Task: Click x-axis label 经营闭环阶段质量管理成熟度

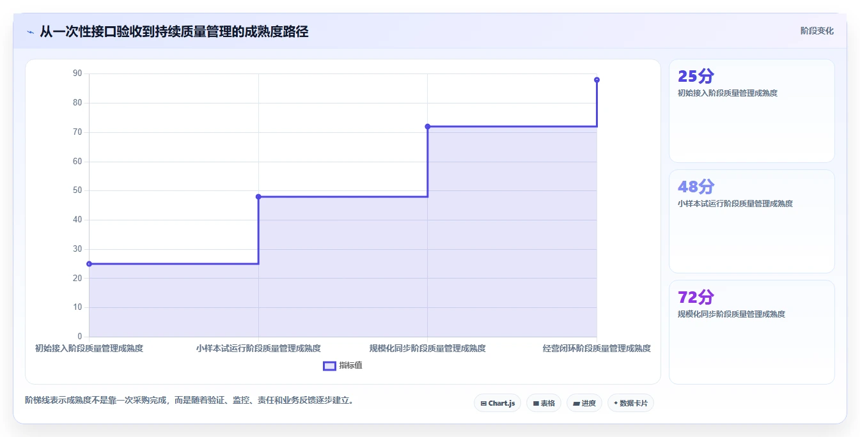Action: 597,348
